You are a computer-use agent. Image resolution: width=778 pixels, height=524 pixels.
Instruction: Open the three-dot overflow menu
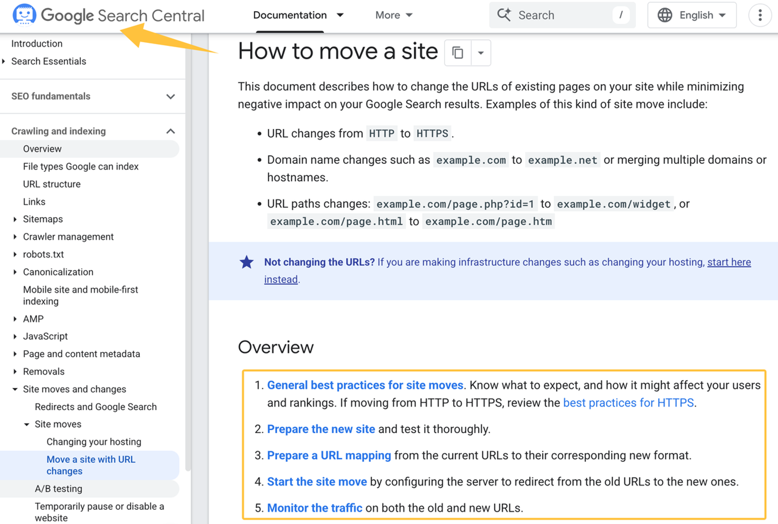click(760, 15)
